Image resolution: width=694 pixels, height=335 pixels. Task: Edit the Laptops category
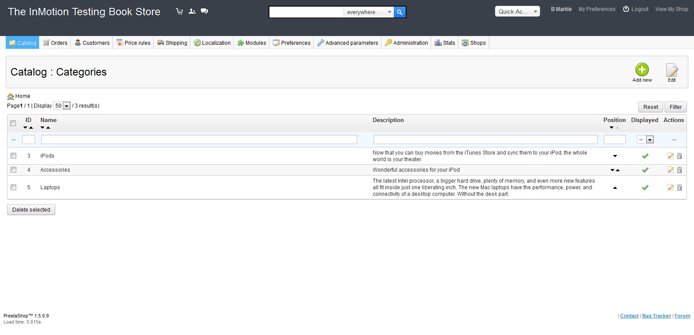tap(671, 187)
